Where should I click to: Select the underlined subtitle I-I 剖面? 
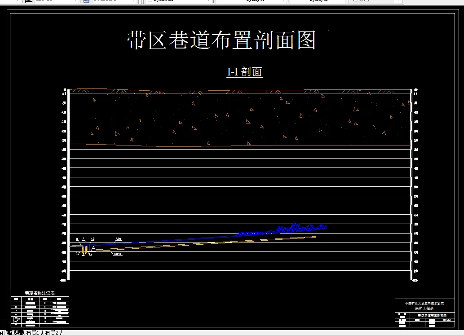point(245,72)
